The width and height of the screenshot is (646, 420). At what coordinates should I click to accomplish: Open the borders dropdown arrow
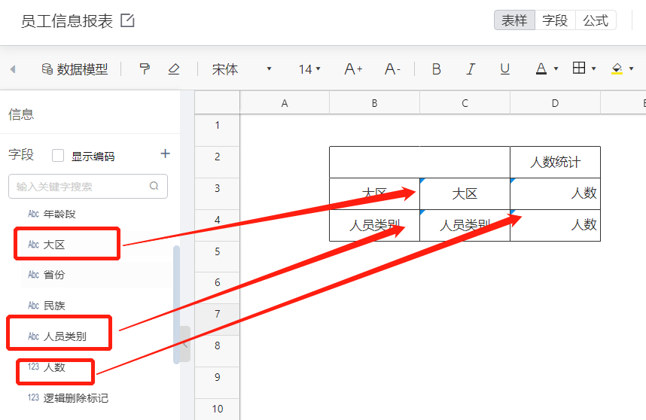point(594,68)
